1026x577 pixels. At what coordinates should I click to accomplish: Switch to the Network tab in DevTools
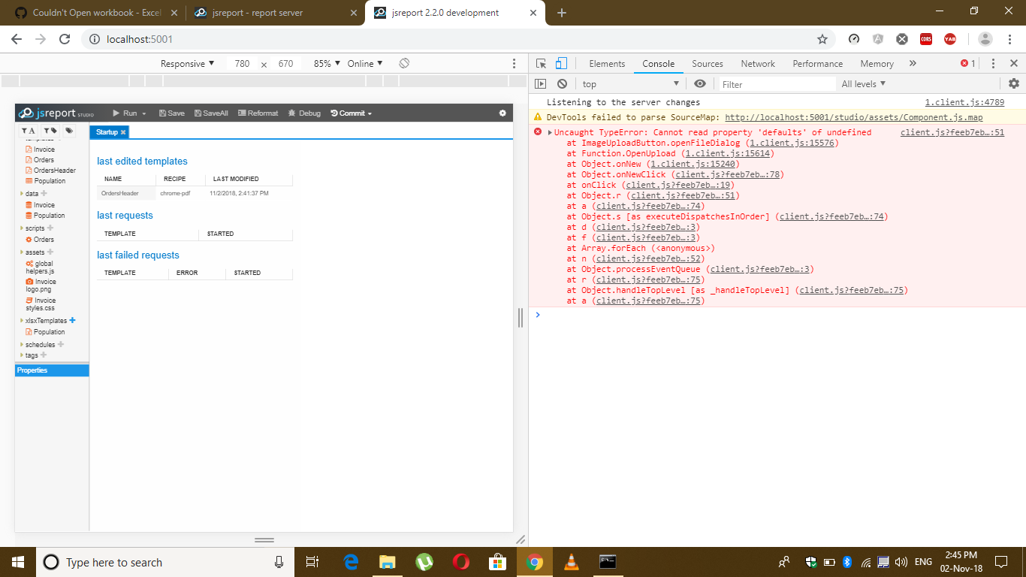click(x=757, y=64)
